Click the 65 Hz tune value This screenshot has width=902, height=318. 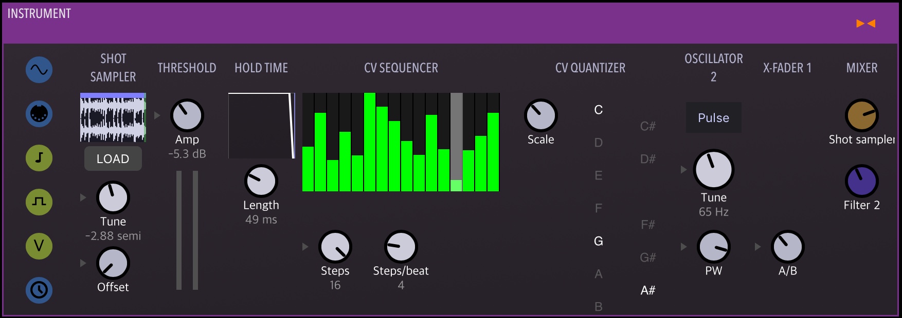pos(714,212)
